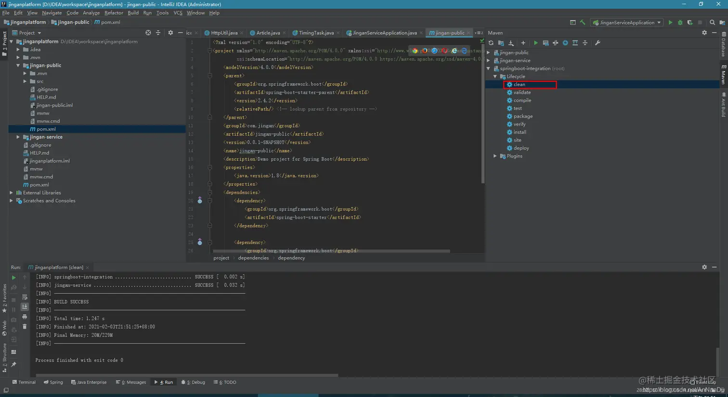Toggle Soft-Wrap in Run console
The height and width of the screenshot is (397, 728).
(x=25, y=297)
